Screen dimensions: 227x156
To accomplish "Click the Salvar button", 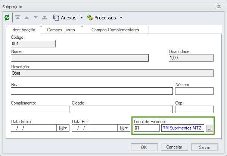I will tap(204, 147).
